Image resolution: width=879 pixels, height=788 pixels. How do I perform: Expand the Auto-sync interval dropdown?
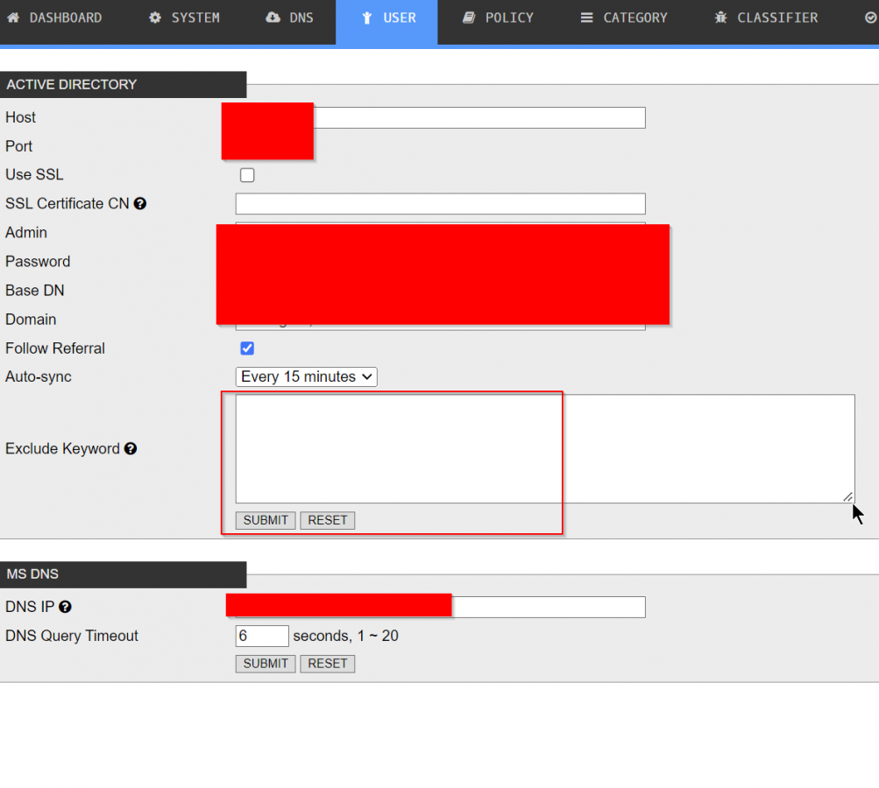tap(306, 376)
